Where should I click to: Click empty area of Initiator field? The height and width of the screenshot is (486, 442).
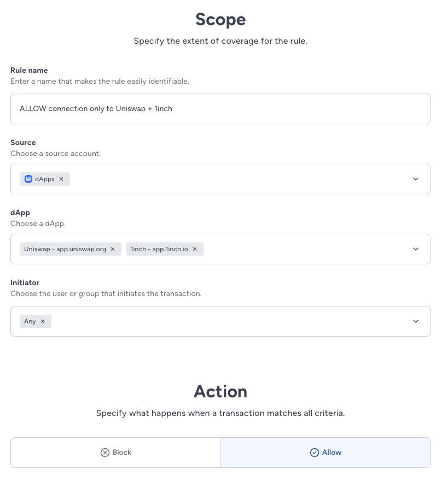coord(229,321)
